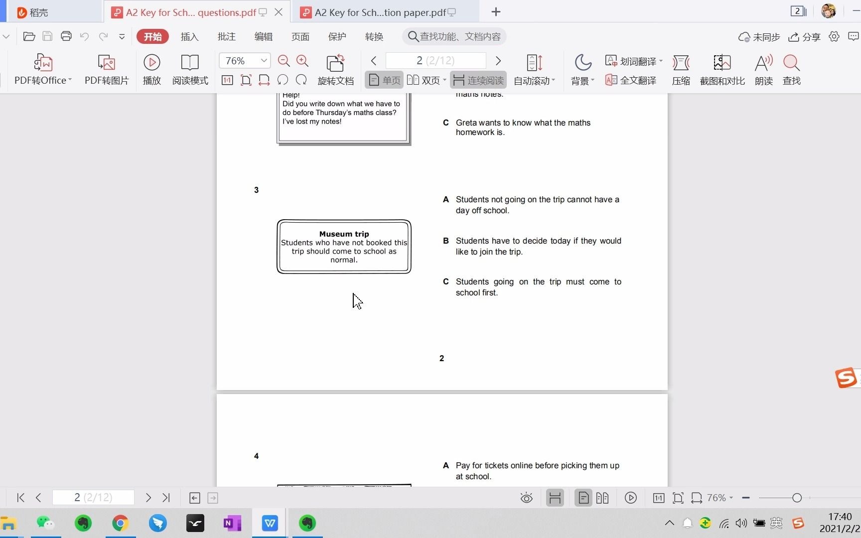
Task: Click the 旋转文档 rotate document icon
Action: [x=336, y=63]
